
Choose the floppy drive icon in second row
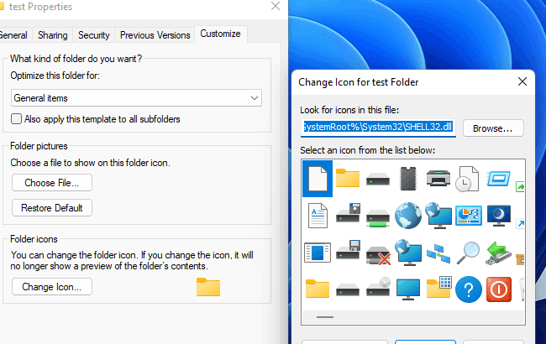coord(348,214)
